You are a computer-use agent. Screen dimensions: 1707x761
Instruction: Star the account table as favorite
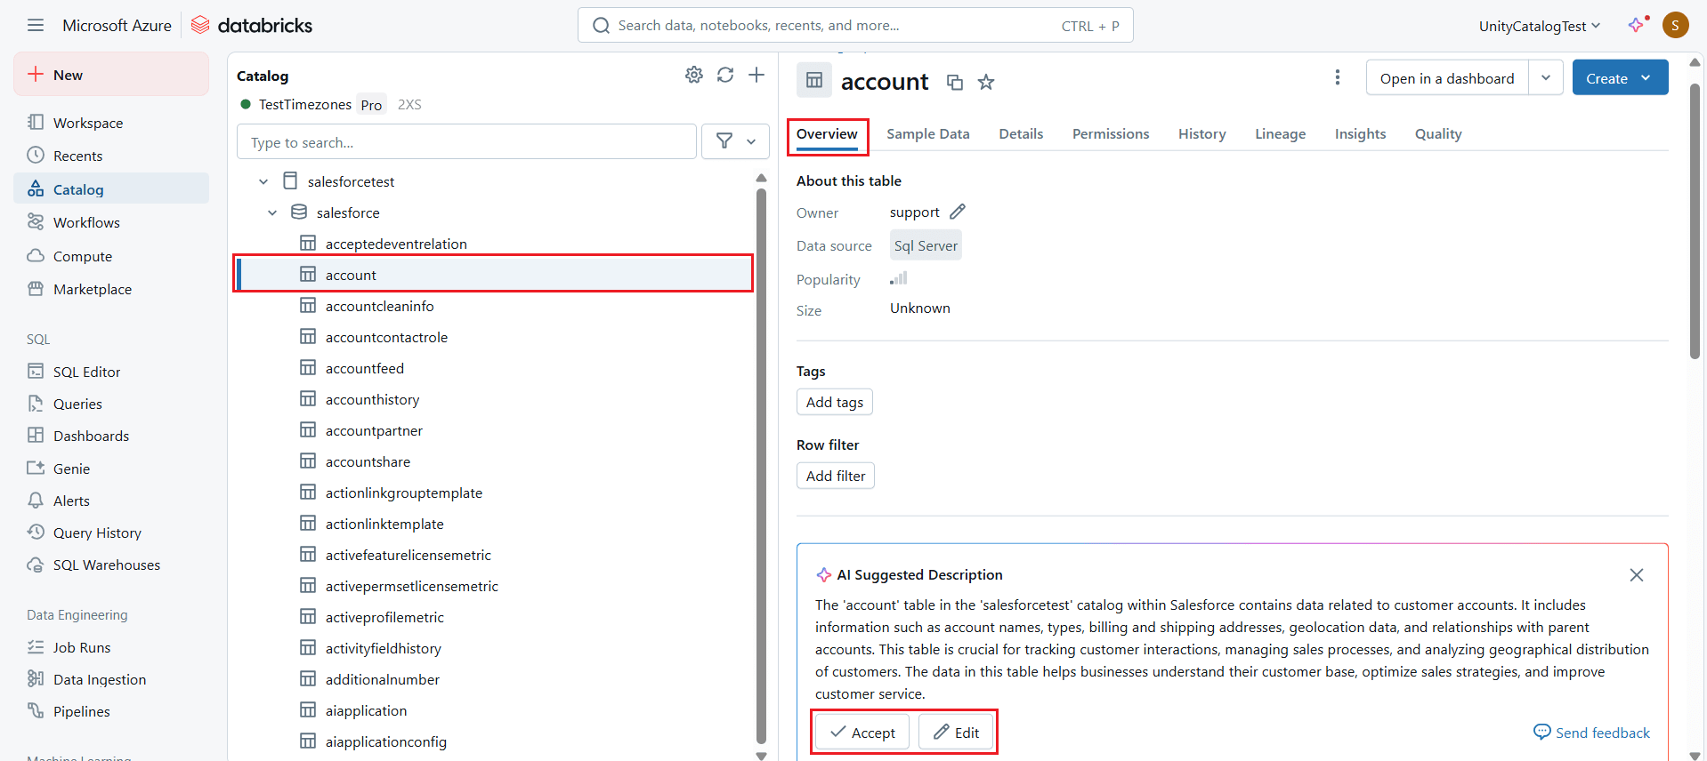(x=986, y=83)
